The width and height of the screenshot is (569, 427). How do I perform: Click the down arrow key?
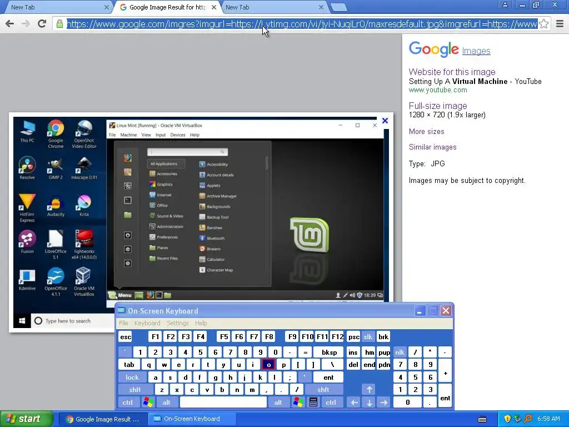(x=370, y=403)
